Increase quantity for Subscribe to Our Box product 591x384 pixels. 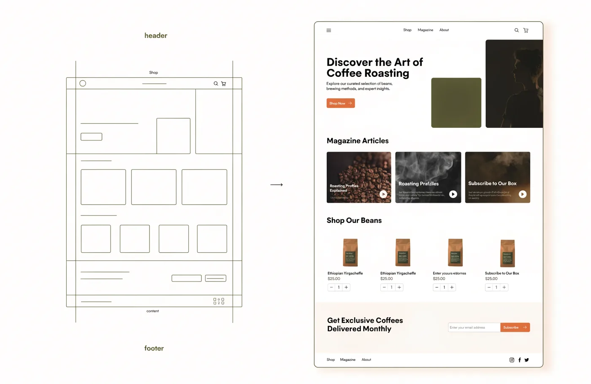(504, 287)
